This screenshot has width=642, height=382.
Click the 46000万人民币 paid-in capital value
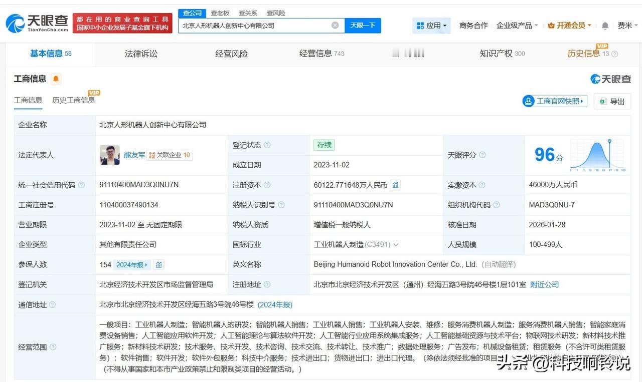[x=553, y=185]
